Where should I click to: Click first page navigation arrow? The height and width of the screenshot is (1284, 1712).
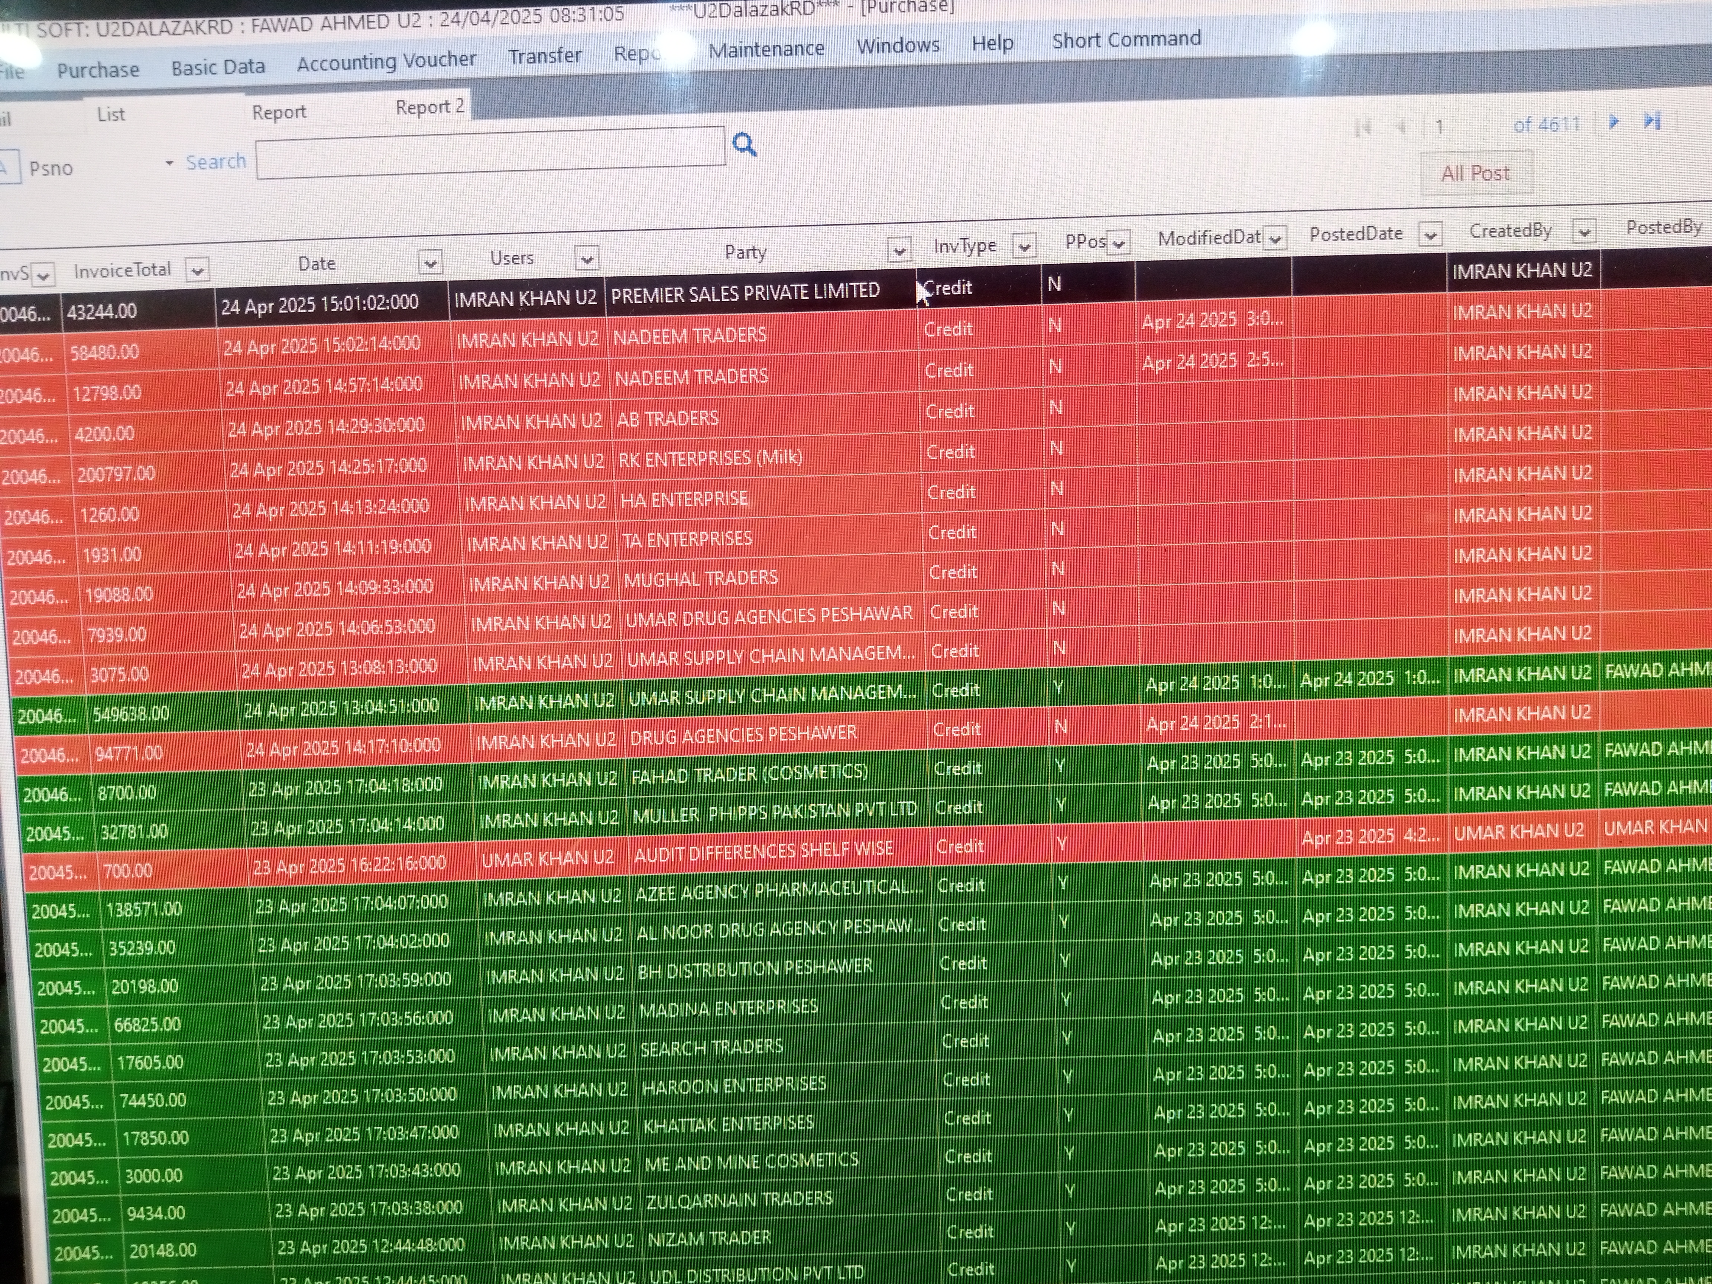coord(1363,128)
